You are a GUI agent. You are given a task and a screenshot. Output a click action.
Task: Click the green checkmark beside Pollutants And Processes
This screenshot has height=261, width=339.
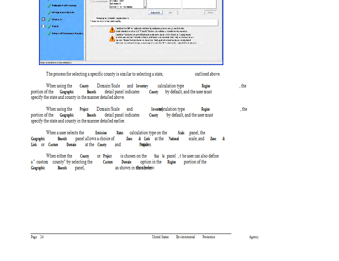[49, 5]
